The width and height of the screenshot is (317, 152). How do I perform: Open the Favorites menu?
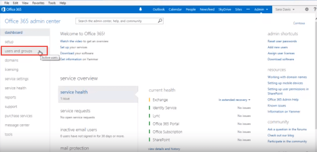pos(38,3)
